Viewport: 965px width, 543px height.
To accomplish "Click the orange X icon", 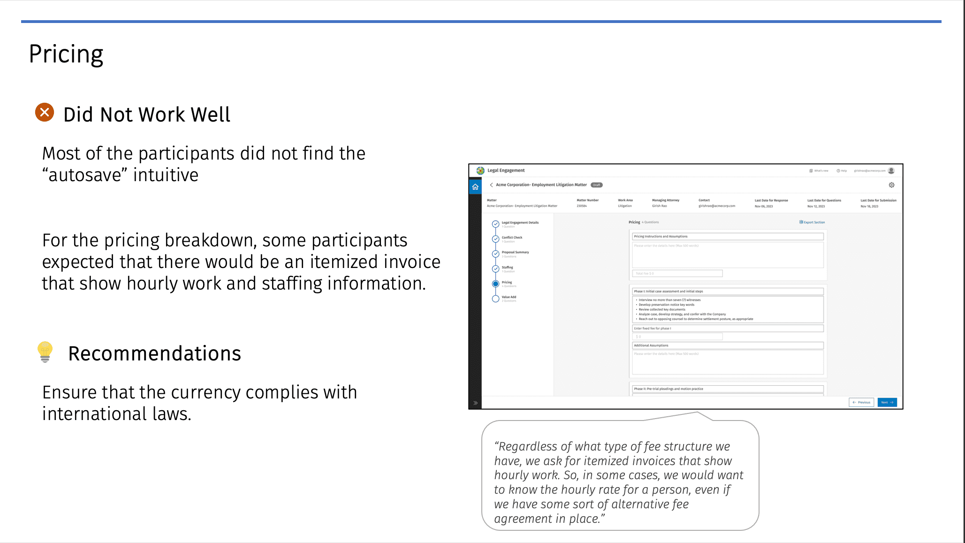I will click(x=45, y=113).
